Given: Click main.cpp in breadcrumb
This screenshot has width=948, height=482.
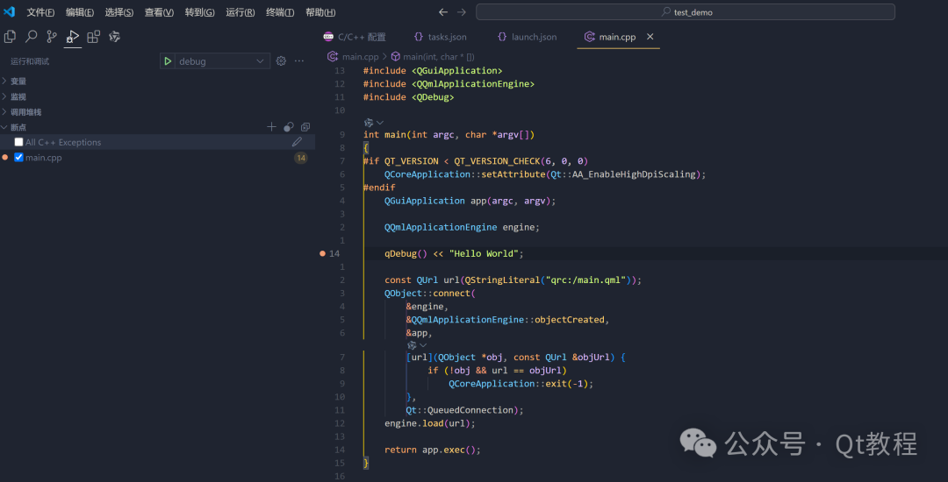Looking at the screenshot, I should click(x=361, y=57).
